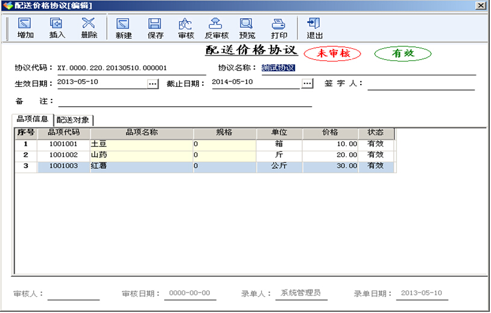Screen dimensions: 491x313
Task: Click the 增加 (Add) toolbar icon
Action: tap(25, 28)
